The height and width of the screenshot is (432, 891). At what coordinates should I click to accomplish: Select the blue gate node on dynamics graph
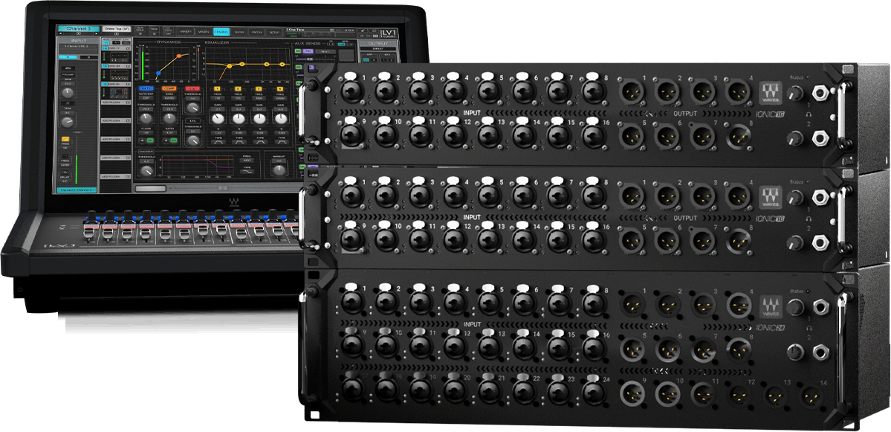coord(158,73)
